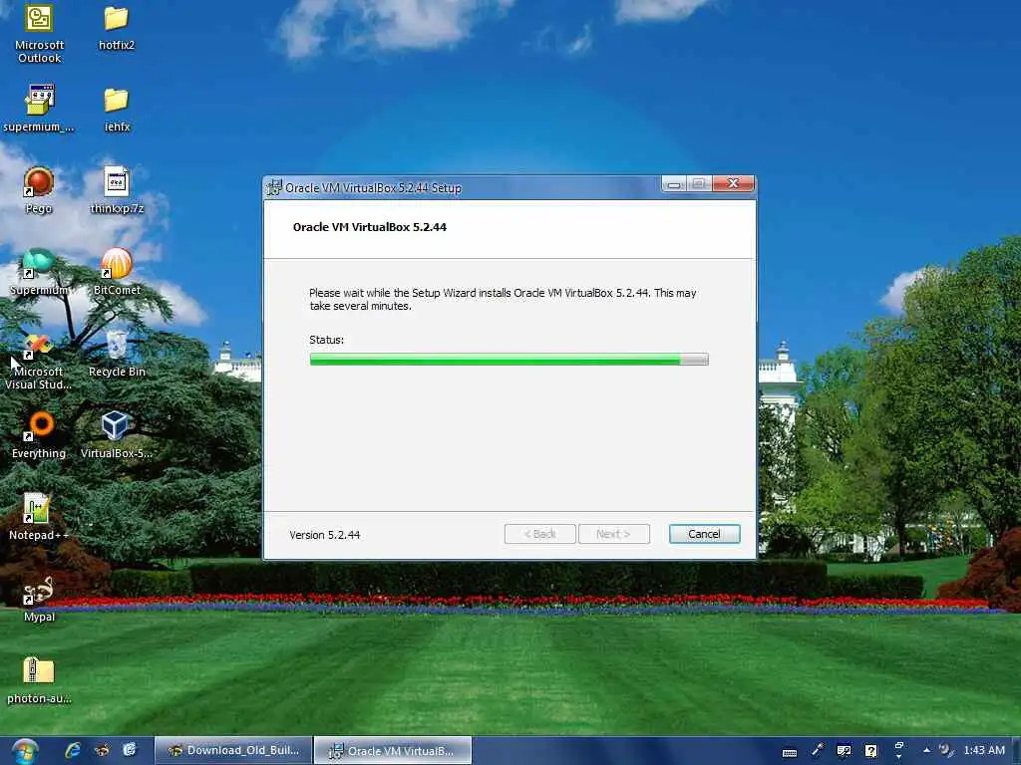
Task: Close the VirtualBox Setup window
Action: coord(733,184)
